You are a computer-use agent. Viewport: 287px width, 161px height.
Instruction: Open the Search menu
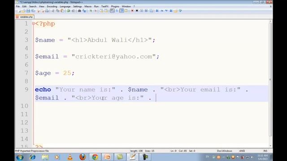[33, 6]
